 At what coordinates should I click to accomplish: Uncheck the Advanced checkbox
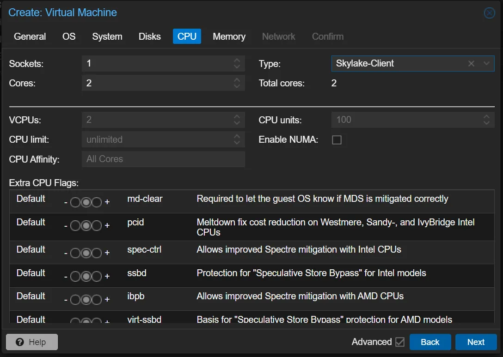point(400,342)
